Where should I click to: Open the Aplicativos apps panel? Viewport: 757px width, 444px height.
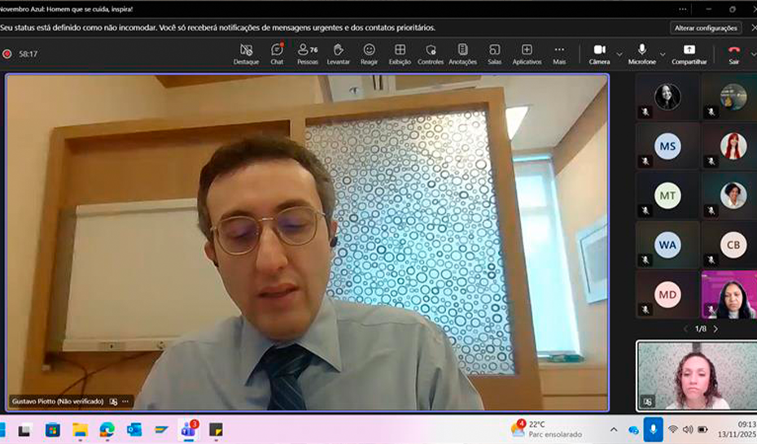click(527, 54)
